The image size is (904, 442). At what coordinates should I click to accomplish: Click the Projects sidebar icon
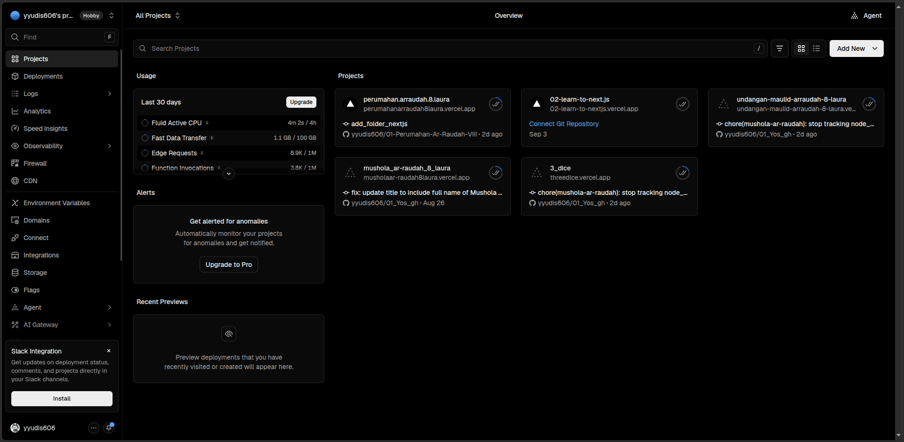tap(15, 59)
